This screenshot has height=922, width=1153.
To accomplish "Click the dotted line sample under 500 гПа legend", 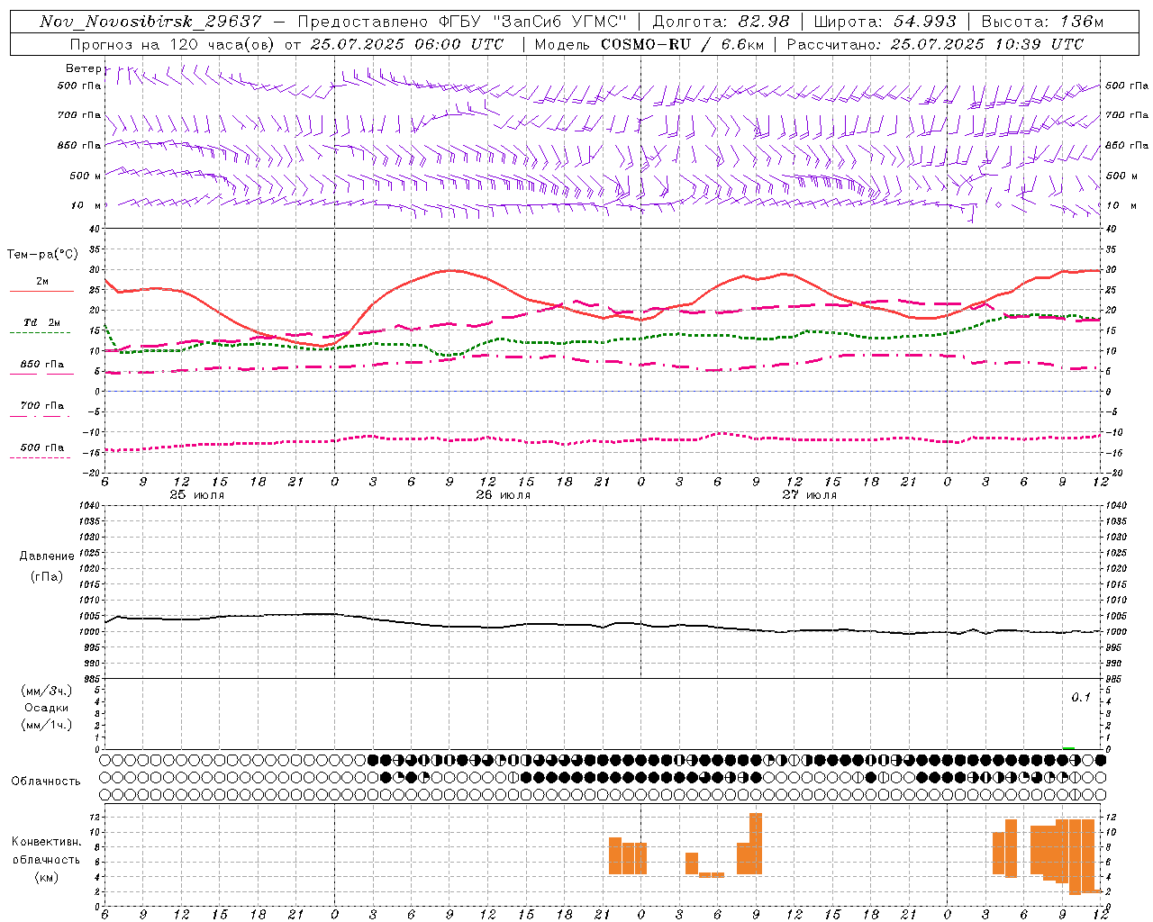I will click(x=41, y=457).
